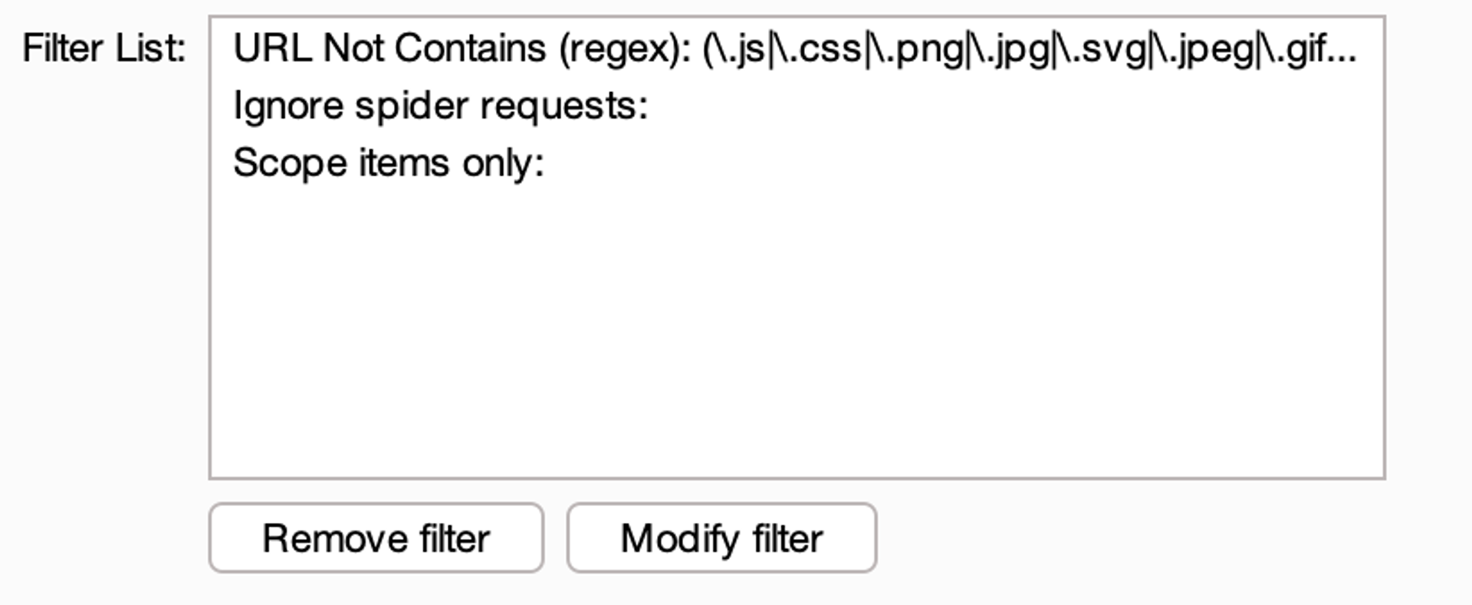The width and height of the screenshot is (1472, 605).
Task: Choose the first Filter List row
Action: point(797,48)
